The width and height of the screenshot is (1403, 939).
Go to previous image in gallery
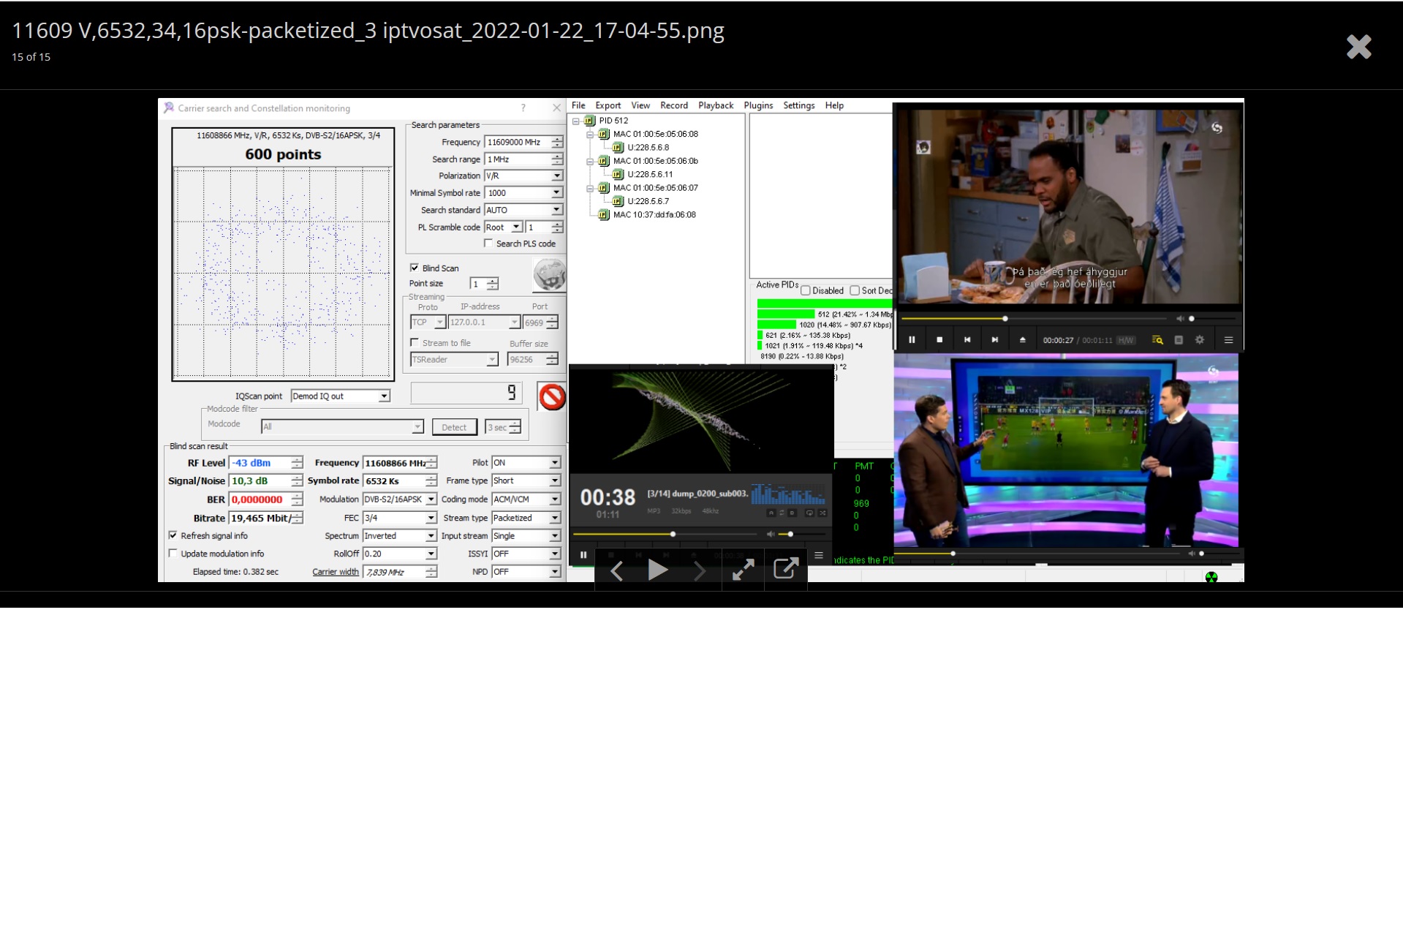(616, 570)
